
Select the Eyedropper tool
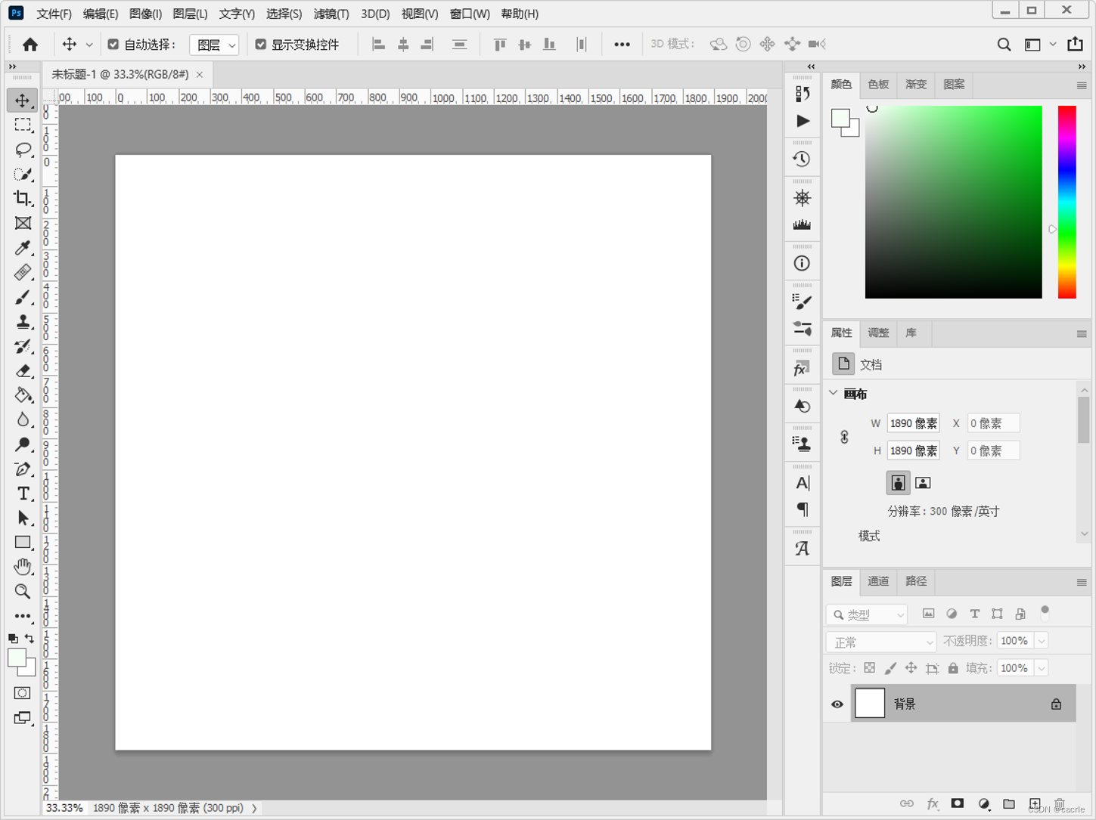[23, 248]
